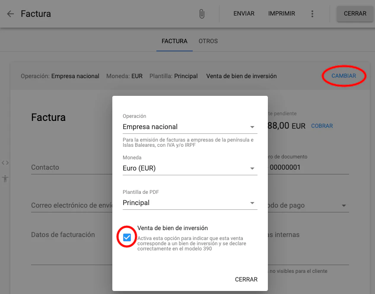Screen dimensions: 375x294
Task: Select the accessibility figure icon in the sidebar
Action: point(5,178)
